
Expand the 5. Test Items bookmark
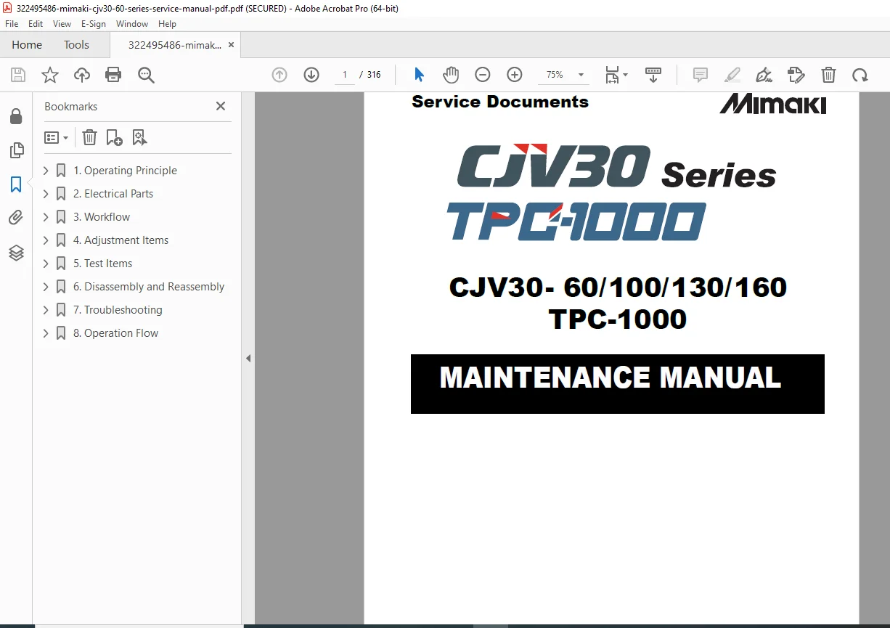click(46, 264)
